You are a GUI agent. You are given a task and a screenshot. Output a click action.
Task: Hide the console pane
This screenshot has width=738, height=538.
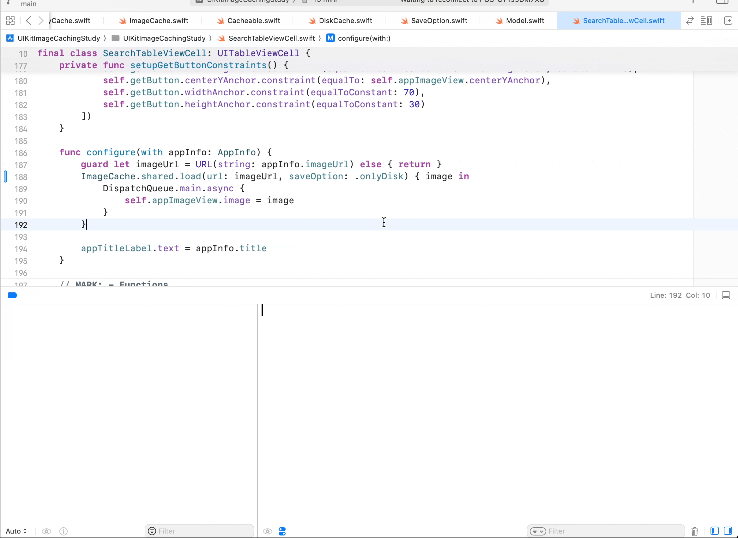pos(728,531)
